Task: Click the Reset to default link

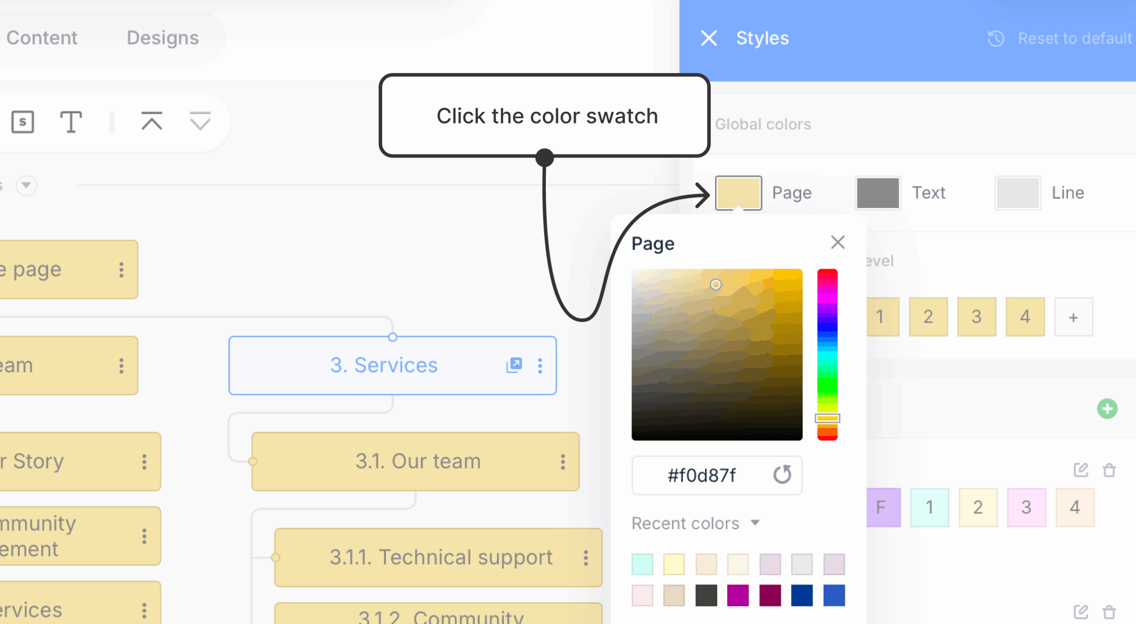Action: click(1075, 39)
